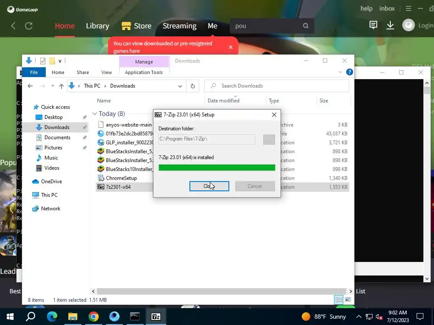Open Microsoft Edge from the taskbar
Screen dimensions: 434x325
[x=52, y=317]
